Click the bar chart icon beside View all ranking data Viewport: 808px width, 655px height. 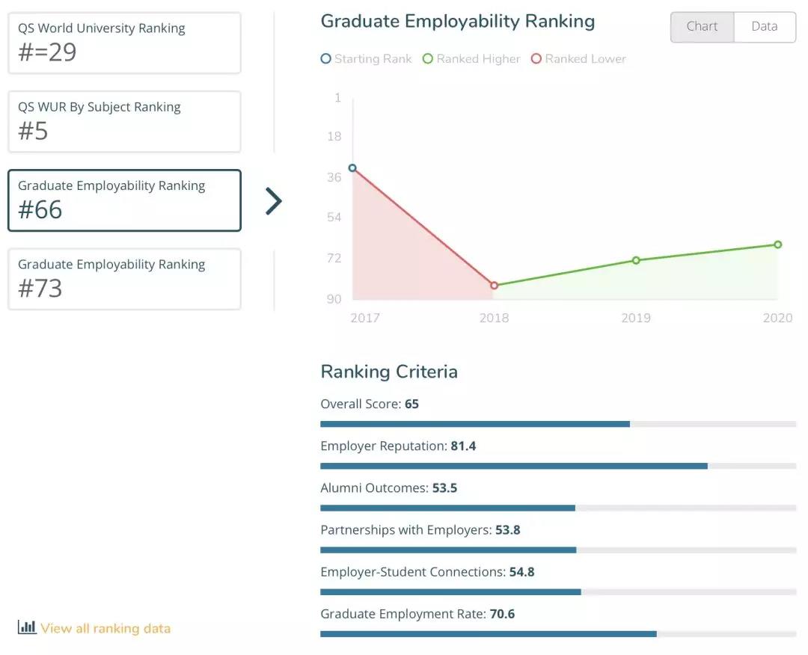[27, 627]
